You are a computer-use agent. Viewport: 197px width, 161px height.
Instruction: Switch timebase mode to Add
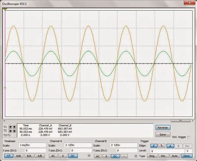(18, 156)
